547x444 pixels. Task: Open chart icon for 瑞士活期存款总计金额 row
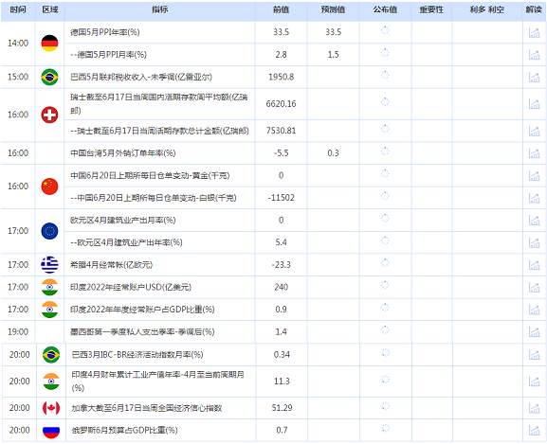coord(534,131)
